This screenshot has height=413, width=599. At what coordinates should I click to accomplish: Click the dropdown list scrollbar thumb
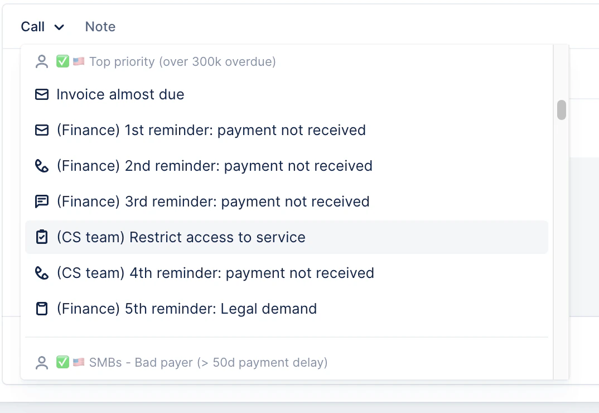561,110
